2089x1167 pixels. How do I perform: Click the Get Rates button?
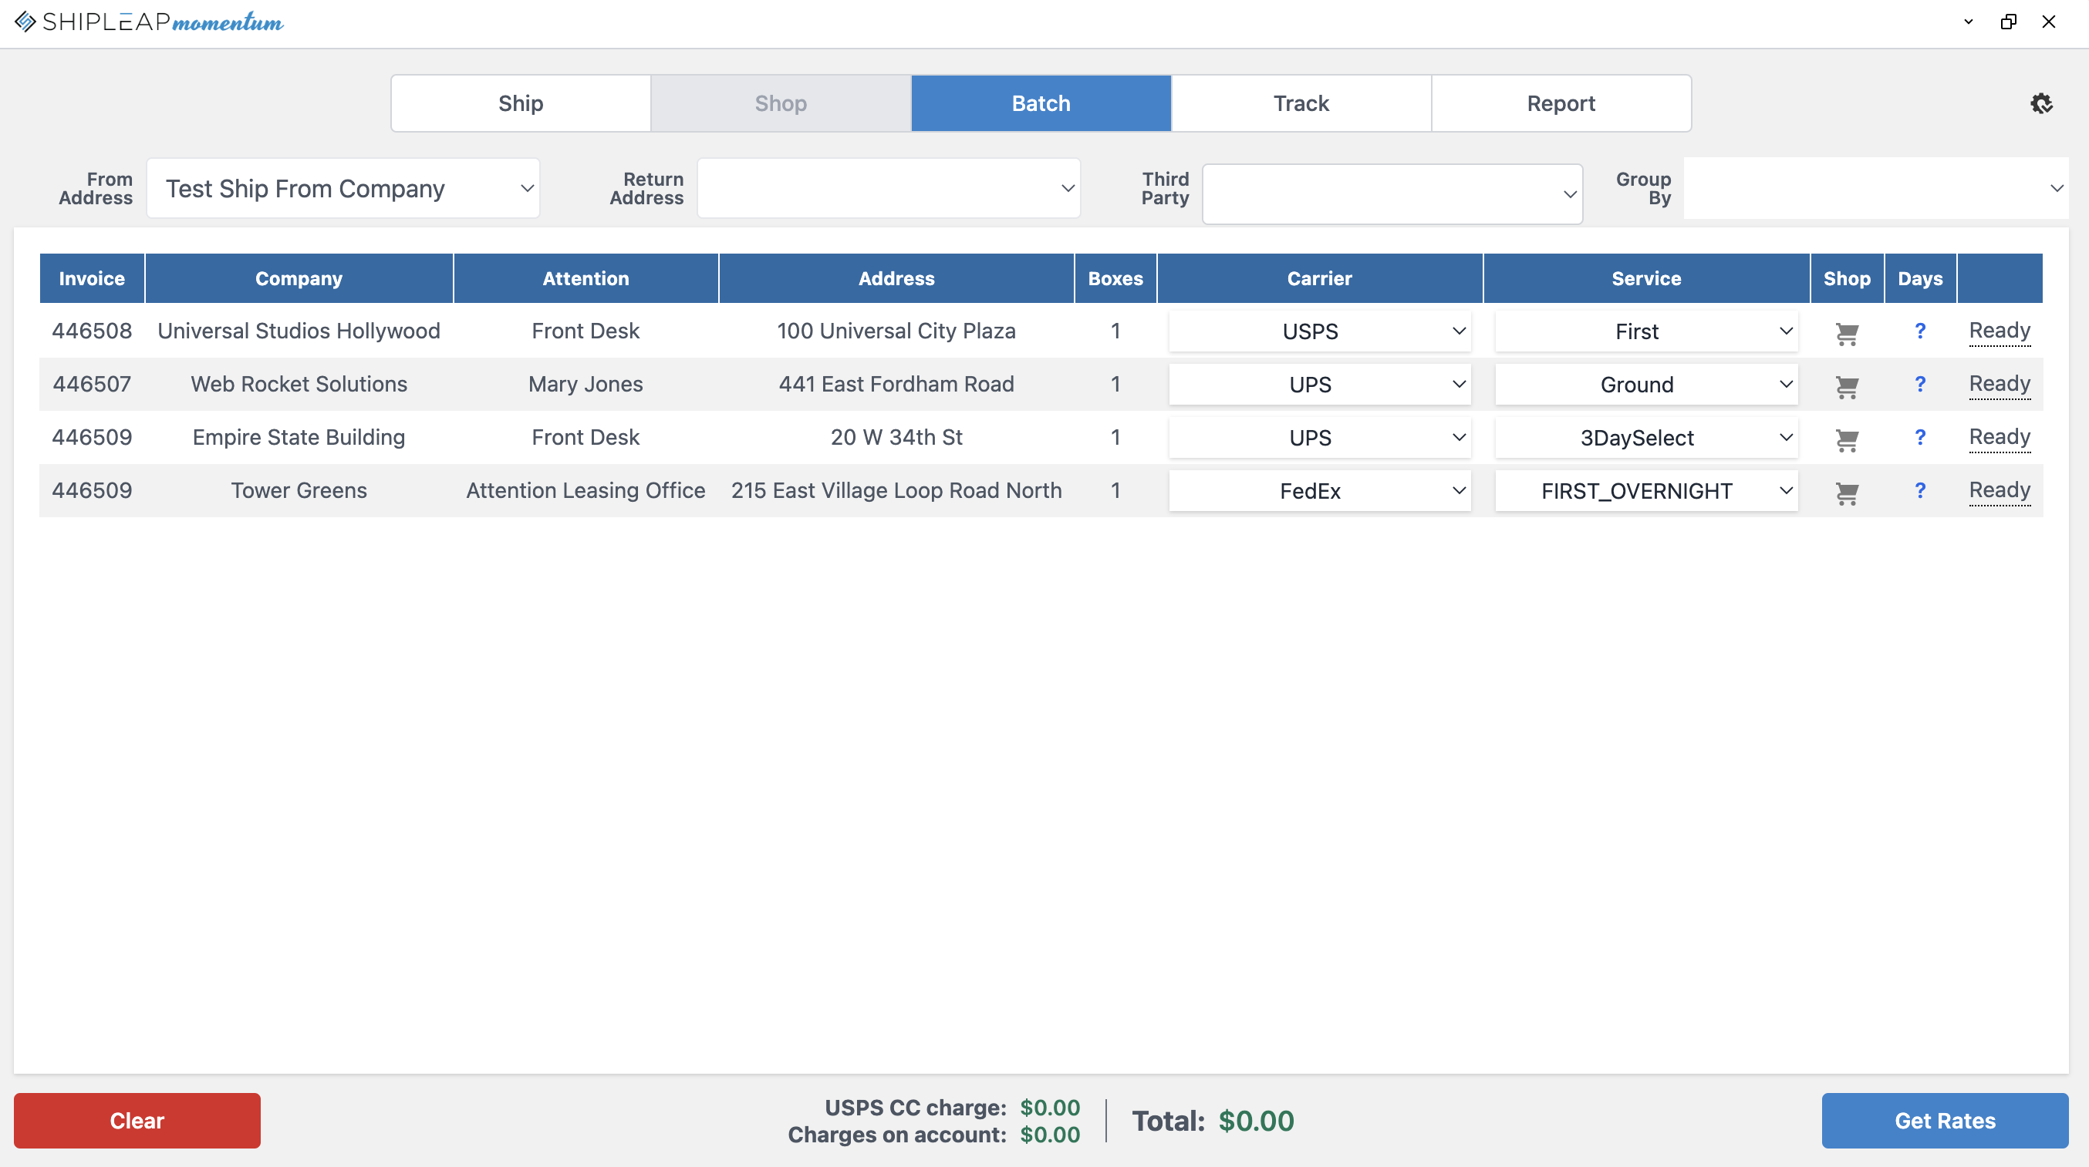click(1944, 1120)
